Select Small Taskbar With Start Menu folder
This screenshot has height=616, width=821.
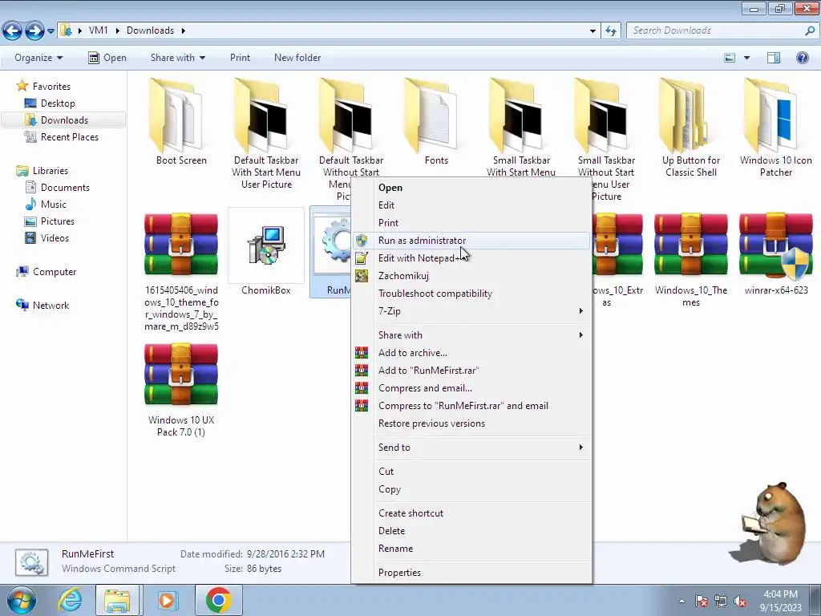(x=521, y=128)
